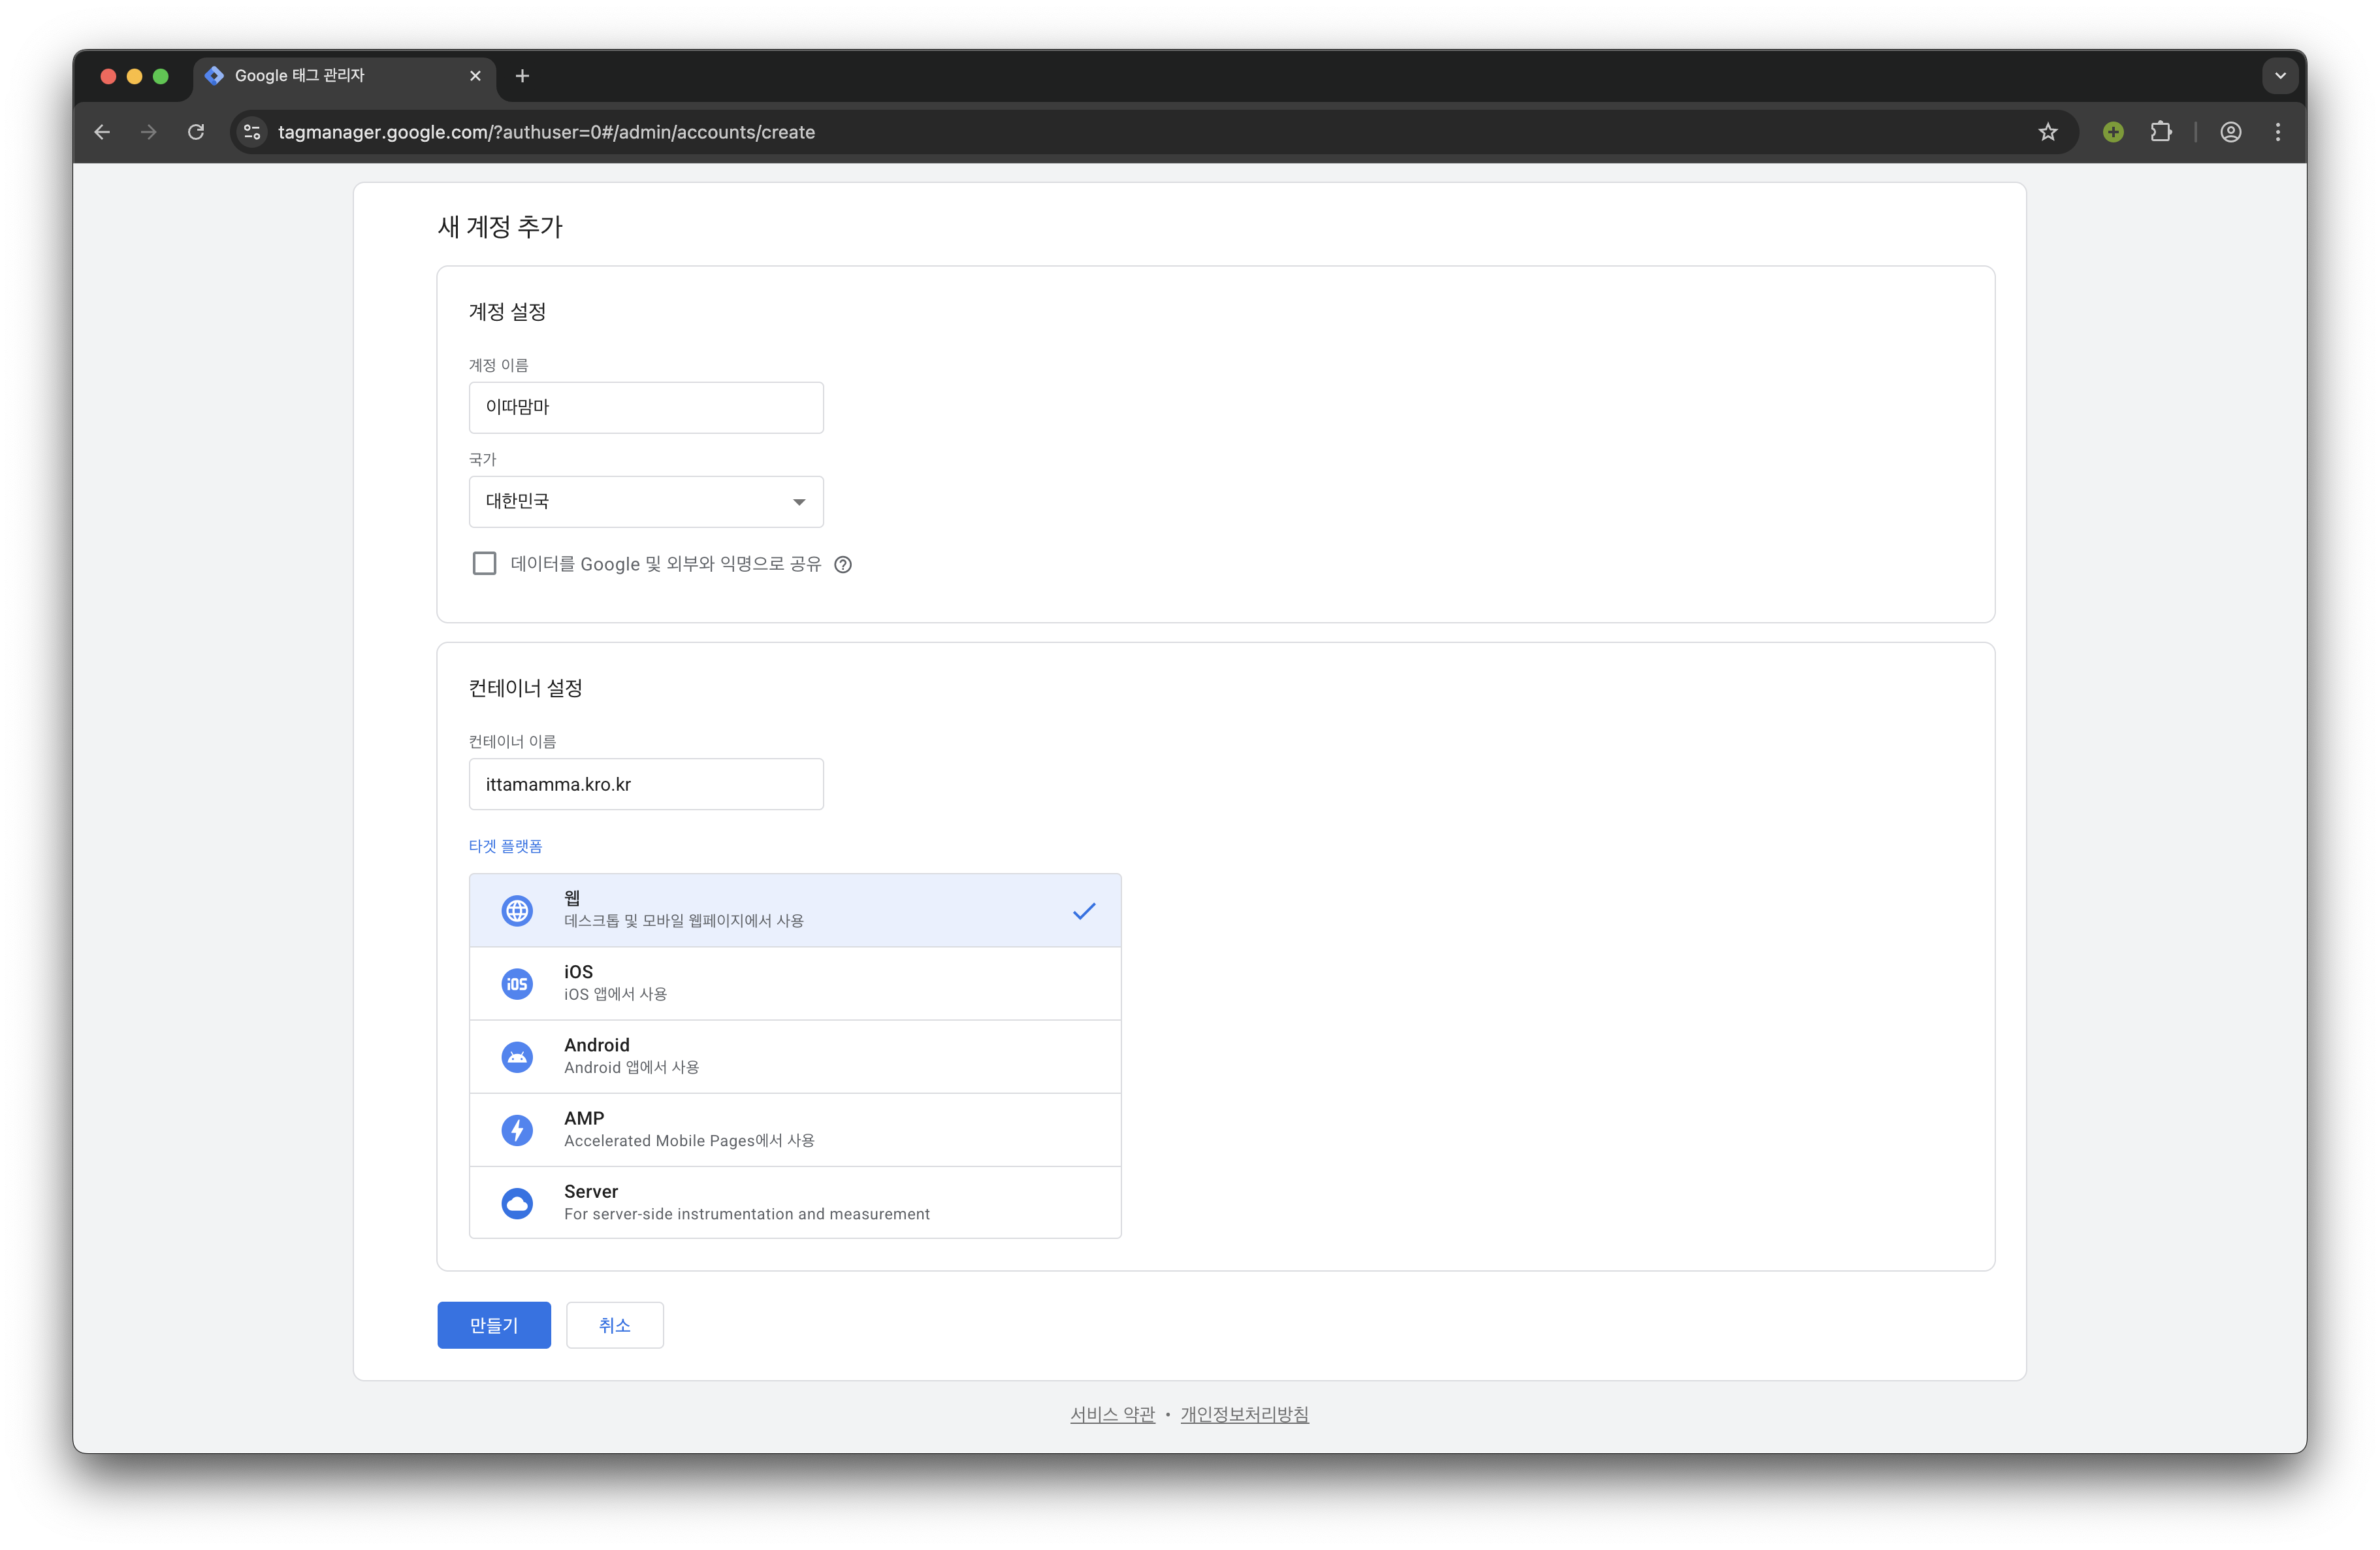
Task: Open a new browser tab
Action: click(522, 76)
